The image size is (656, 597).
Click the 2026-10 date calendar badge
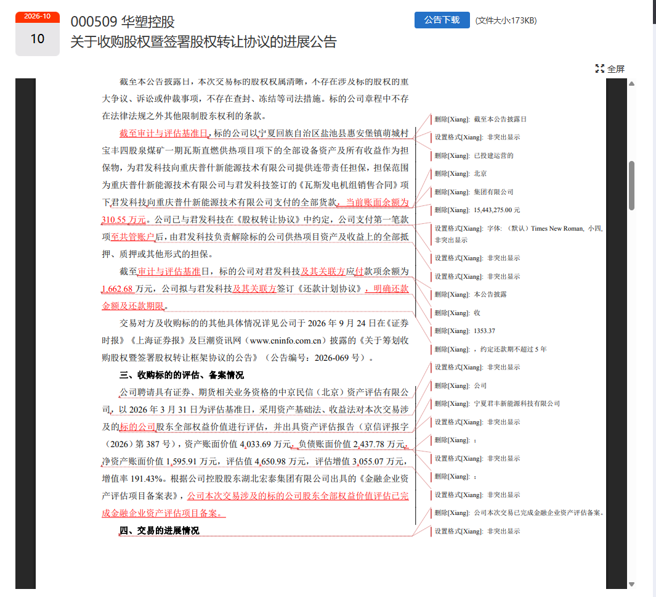pyautogui.click(x=37, y=34)
